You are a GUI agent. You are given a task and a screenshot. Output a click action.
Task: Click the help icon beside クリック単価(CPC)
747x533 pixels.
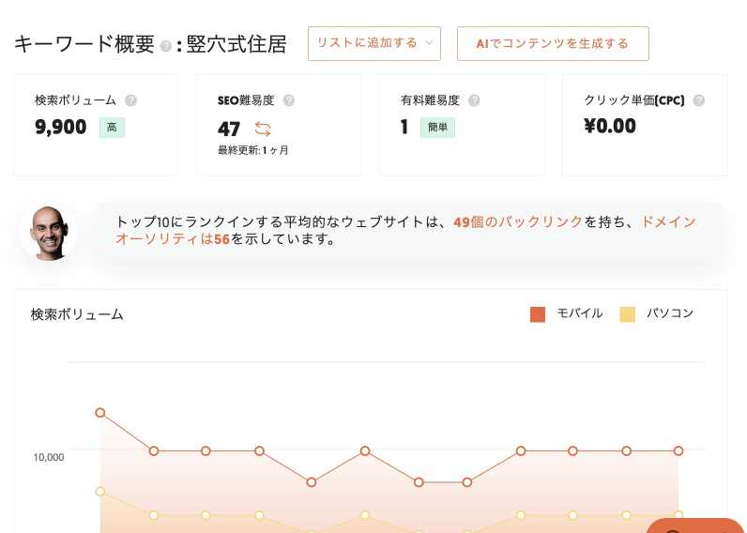click(x=699, y=100)
